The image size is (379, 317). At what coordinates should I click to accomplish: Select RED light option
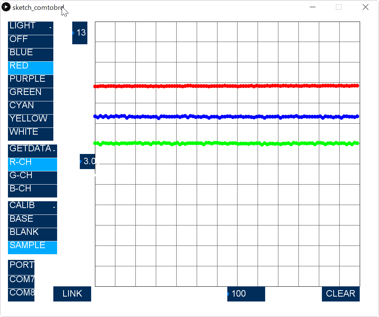[31, 68]
